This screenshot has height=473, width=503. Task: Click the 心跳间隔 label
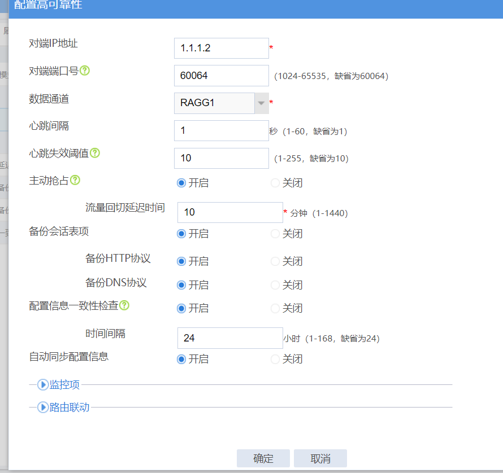click(49, 126)
